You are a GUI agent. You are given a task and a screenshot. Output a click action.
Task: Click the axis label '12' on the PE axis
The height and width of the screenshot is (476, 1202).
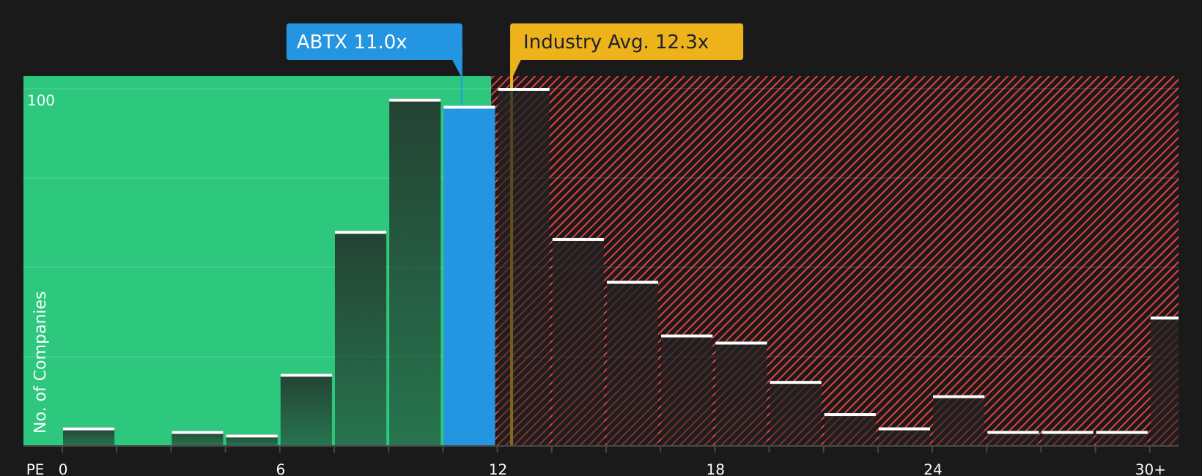(498, 469)
